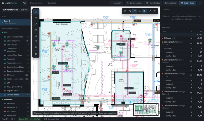The image size is (204, 121).
Task: Click the trash delete tool
Action: point(36,54)
